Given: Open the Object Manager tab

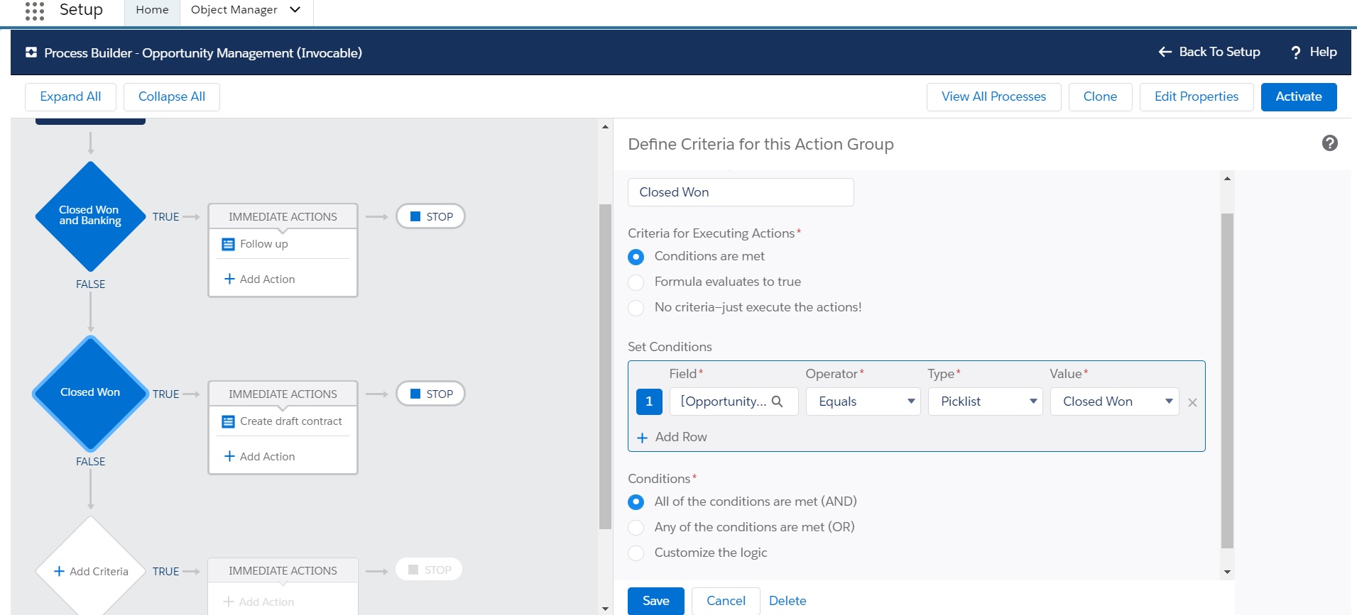Looking at the screenshot, I should (x=234, y=10).
